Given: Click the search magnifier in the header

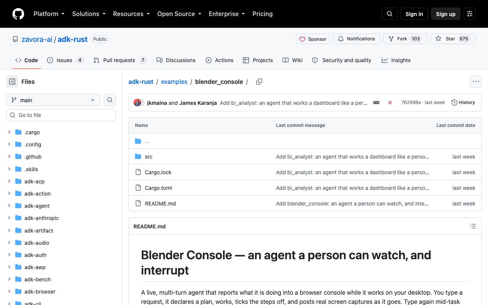Looking at the screenshot, I should coord(390,14).
